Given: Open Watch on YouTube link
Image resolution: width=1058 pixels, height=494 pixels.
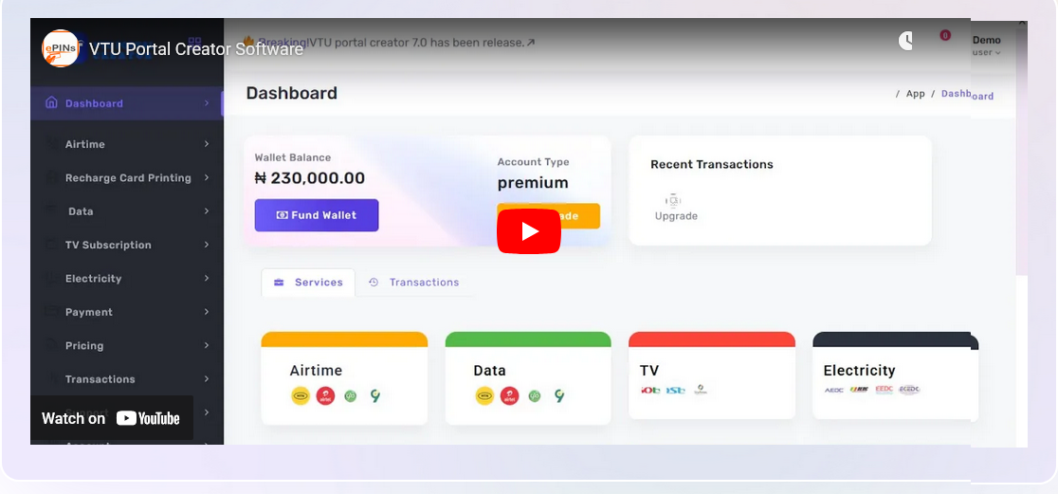Looking at the screenshot, I should coord(111,418).
